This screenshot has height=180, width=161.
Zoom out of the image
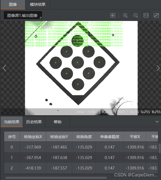click(136, 15)
